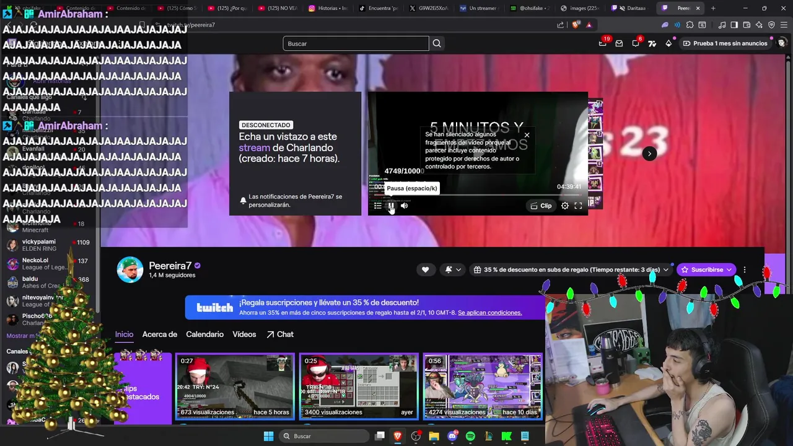Open the browser hamburger main menu
This screenshot has height=446, width=793.
pyautogui.click(x=784, y=25)
